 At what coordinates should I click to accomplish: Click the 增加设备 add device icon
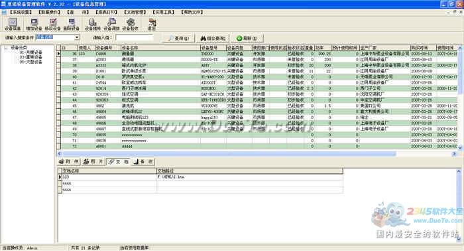34,24
